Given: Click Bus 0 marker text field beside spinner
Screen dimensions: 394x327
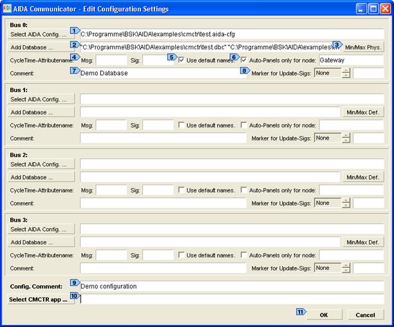Looking at the screenshot, I should pyautogui.click(x=368, y=73).
